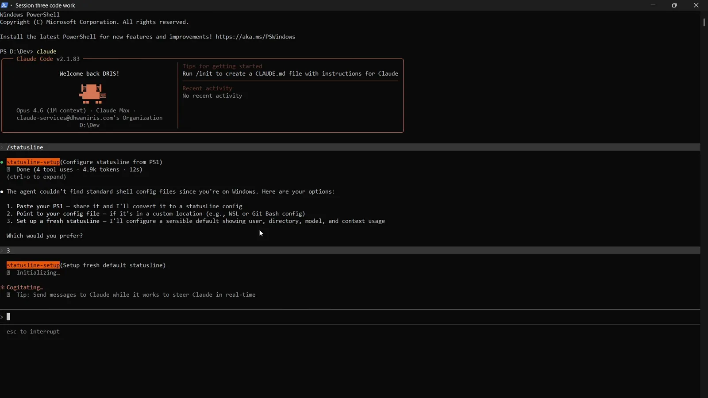This screenshot has height=398, width=708.
Task: Click the submitted "3" reply line
Action: tap(350, 250)
